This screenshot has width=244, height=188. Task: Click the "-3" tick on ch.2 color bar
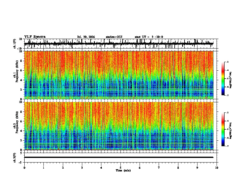[227, 113]
